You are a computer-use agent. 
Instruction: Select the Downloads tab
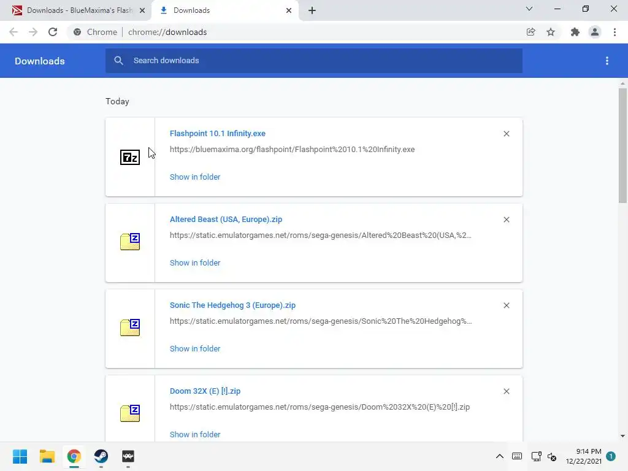224,10
